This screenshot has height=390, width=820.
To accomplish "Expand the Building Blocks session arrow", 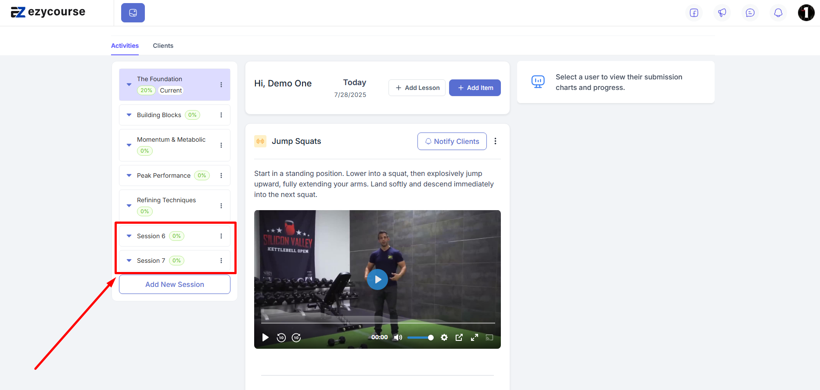I will point(129,115).
